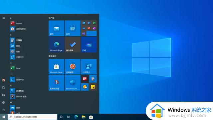Open File Explorer from the taskbar

coord(84,117)
